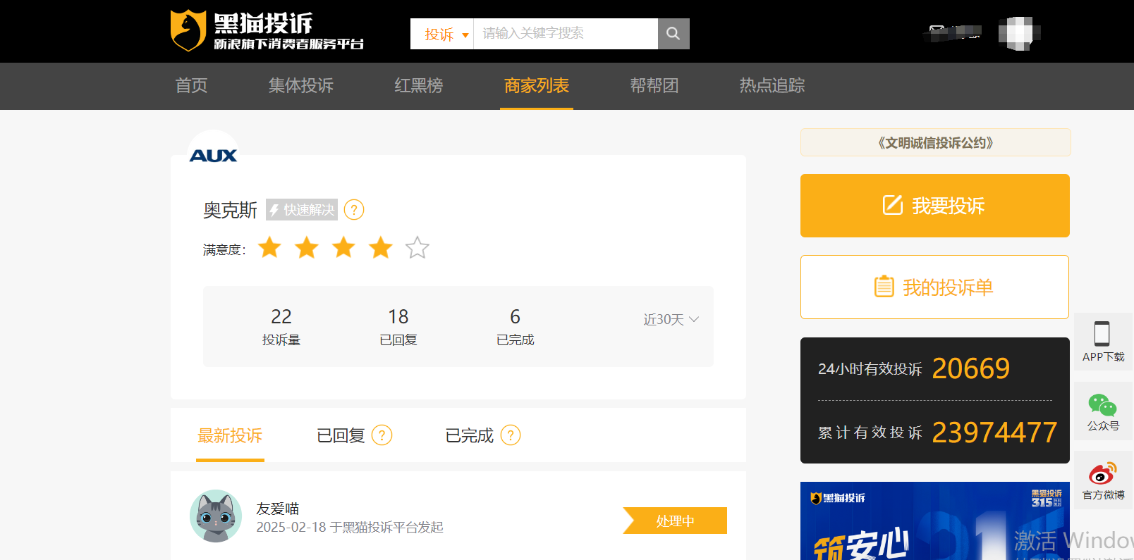Screen dimensions: 1134x560
Task: Click the first satisfaction star
Action: point(270,248)
